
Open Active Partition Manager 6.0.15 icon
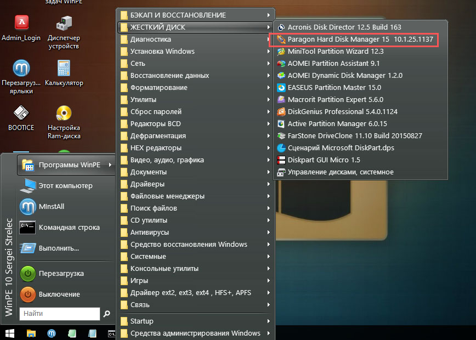[x=281, y=124]
